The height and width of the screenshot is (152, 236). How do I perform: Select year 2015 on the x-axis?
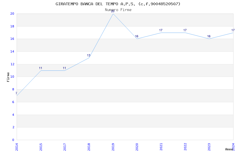41,147
